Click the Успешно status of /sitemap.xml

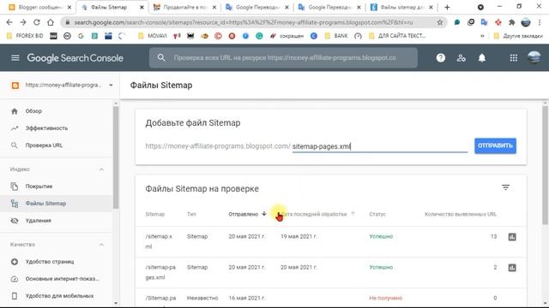[x=381, y=236]
